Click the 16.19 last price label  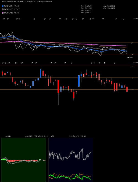tap(130, 57)
